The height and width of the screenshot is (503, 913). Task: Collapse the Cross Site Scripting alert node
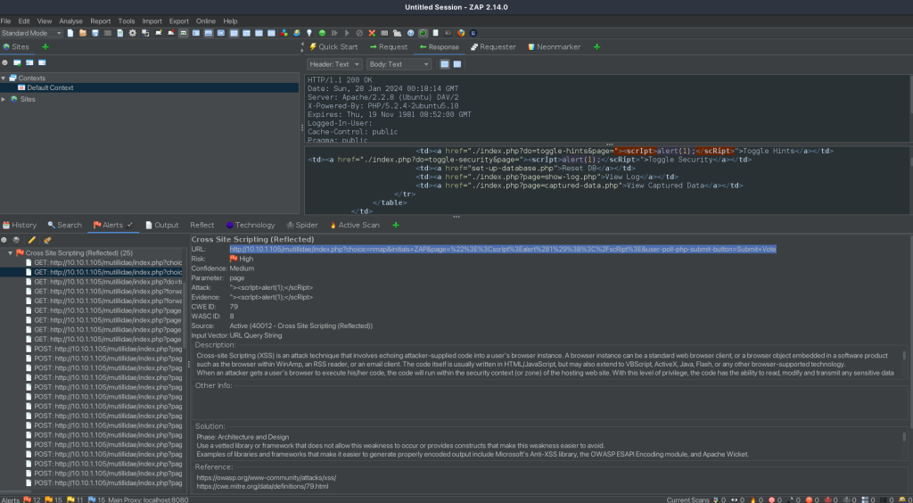(11, 253)
